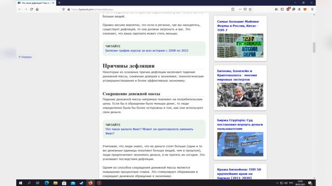Click the system clock in the taskbar
The height and width of the screenshot is (186, 332).
tap(300, 183)
